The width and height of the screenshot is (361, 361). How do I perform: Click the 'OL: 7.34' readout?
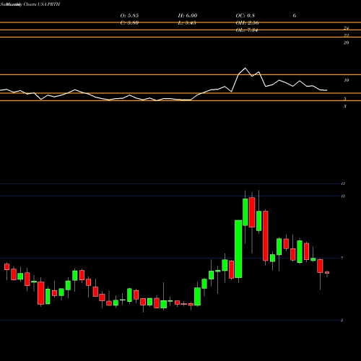pos(247,30)
